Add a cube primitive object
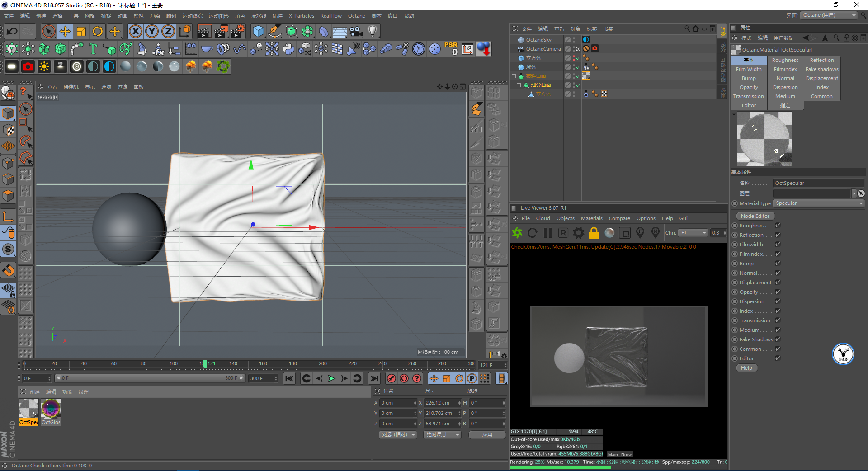Viewport: 868px width, 471px height. 258,31
